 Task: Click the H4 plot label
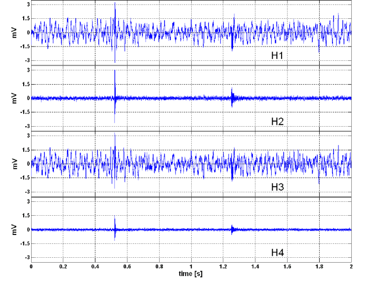(x=278, y=253)
